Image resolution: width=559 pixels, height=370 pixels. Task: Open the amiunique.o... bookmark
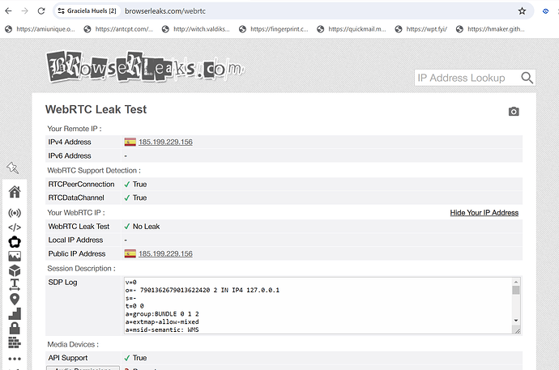pyautogui.click(x=40, y=29)
